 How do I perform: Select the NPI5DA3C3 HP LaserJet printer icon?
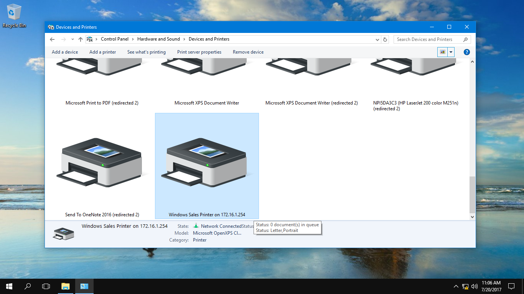point(416,66)
